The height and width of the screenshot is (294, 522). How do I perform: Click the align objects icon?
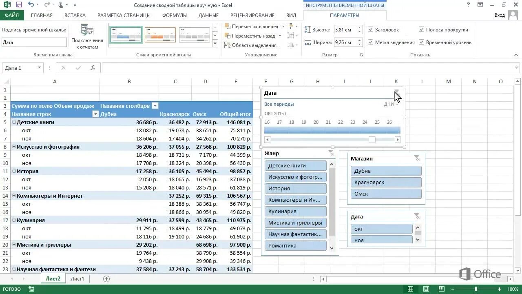(x=291, y=27)
